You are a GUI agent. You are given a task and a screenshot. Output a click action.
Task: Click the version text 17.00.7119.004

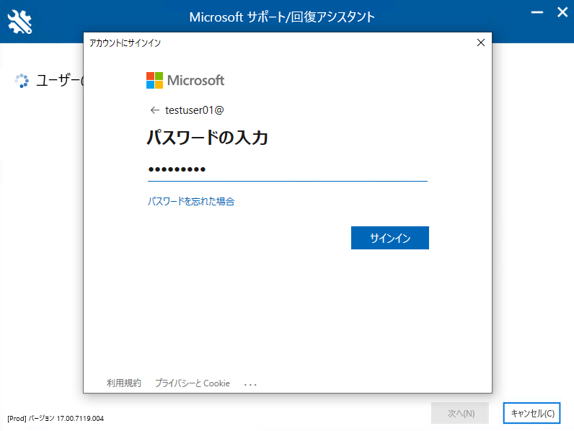coord(80,418)
